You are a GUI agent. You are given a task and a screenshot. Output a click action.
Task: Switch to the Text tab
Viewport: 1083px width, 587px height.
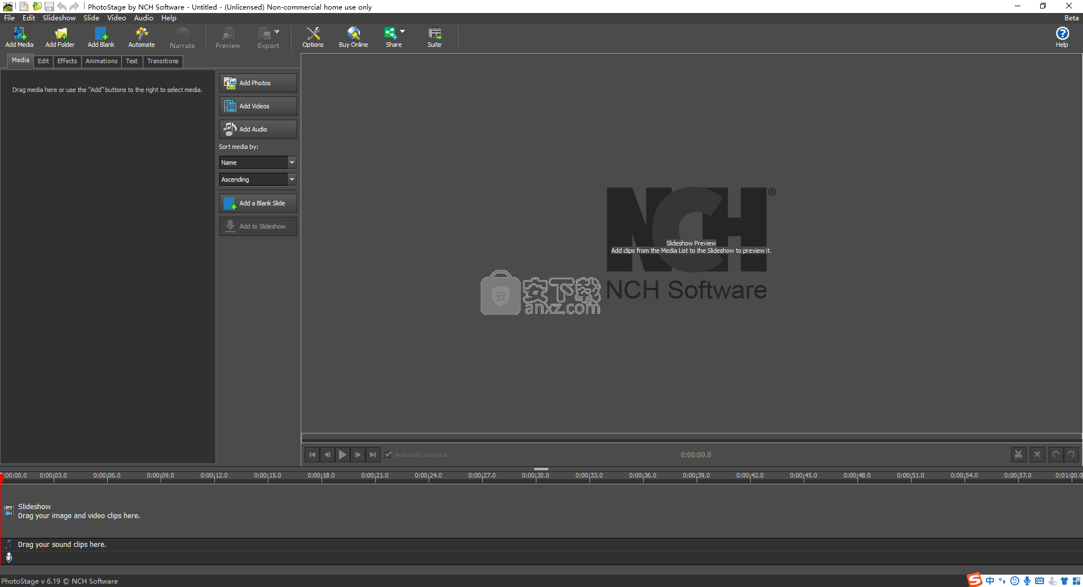point(132,61)
